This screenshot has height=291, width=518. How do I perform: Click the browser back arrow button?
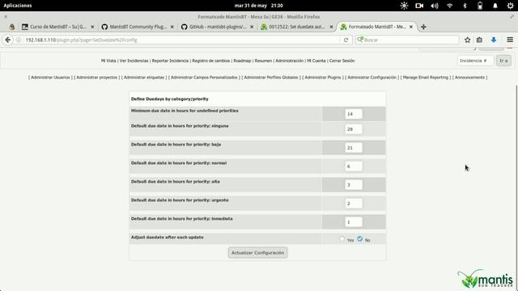pos(7,40)
